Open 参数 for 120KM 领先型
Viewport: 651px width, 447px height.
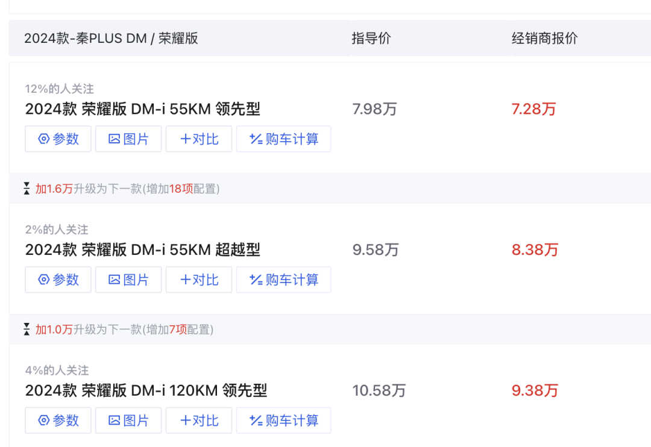coord(58,420)
